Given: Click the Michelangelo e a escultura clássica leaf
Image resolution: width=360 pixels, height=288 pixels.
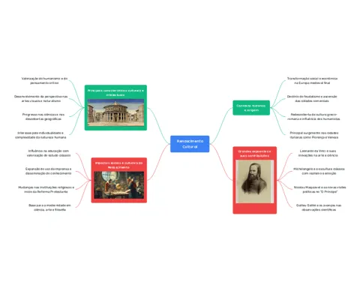Looking at the screenshot, I should pos(319,171).
